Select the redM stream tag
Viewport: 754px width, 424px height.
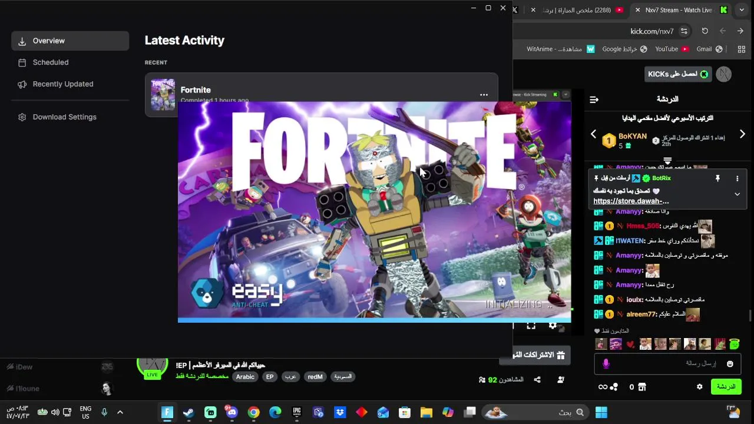pyautogui.click(x=315, y=377)
